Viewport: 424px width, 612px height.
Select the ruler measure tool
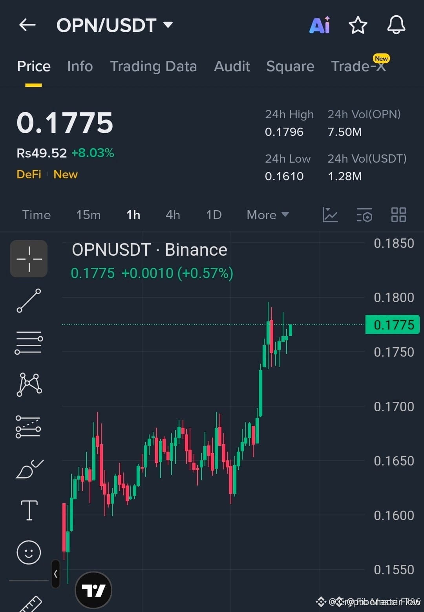30,604
